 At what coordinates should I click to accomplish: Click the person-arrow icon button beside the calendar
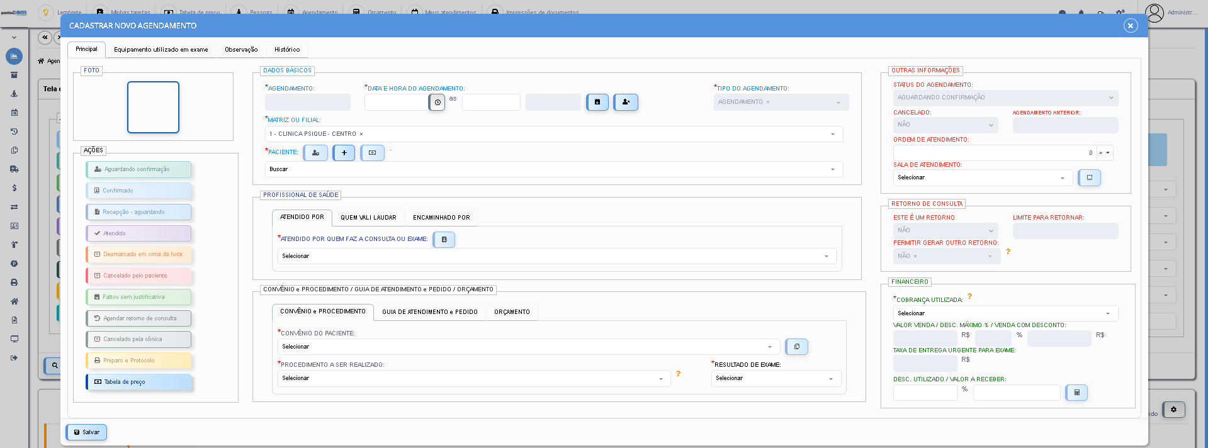click(x=626, y=102)
